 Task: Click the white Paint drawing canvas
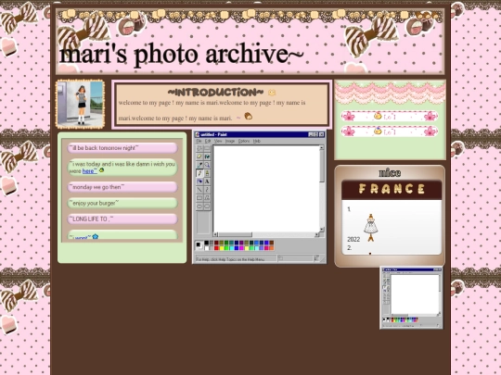266,189
